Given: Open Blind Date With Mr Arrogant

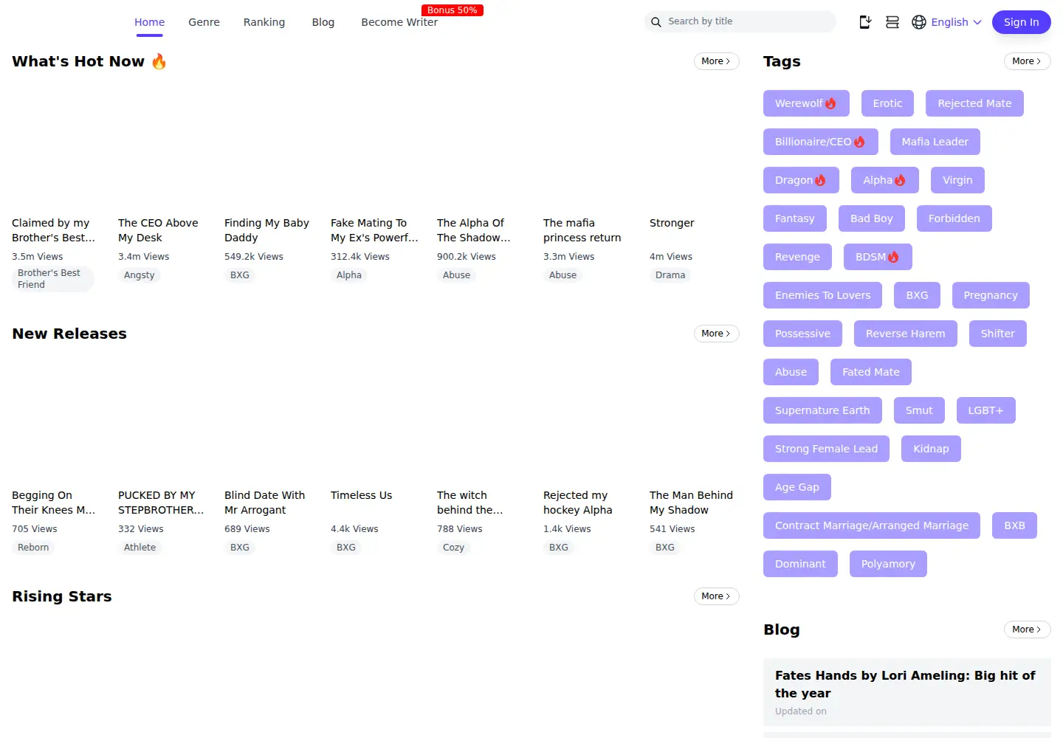Looking at the screenshot, I should click(264, 503).
